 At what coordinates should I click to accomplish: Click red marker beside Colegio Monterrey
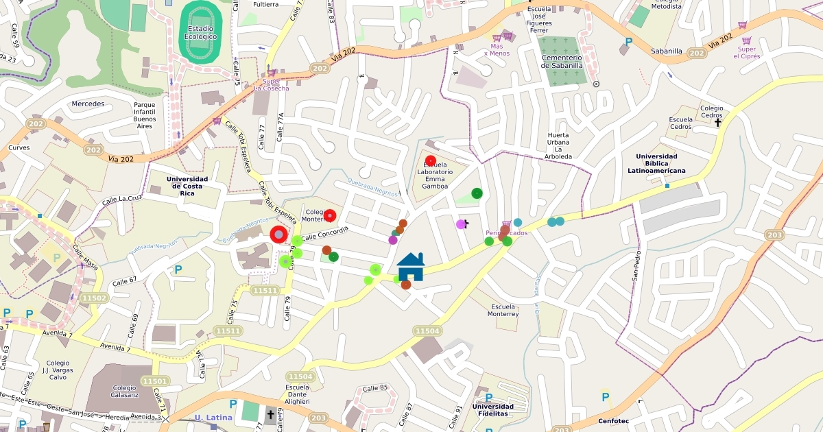click(x=330, y=216)
